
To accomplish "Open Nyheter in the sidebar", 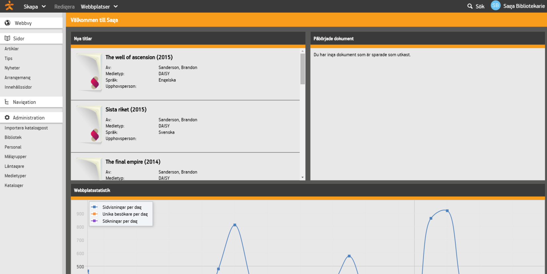I will point(12,68).
